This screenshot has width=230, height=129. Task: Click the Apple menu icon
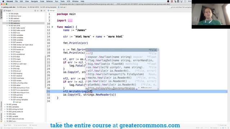(3, 1)
